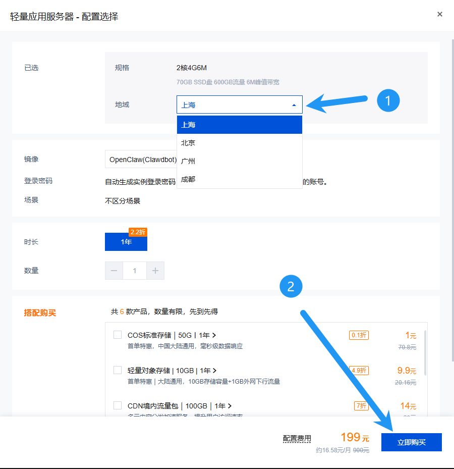Select 上海 in the region list
The height and width of the screenshot is (469, 454).
click(239, 125)
